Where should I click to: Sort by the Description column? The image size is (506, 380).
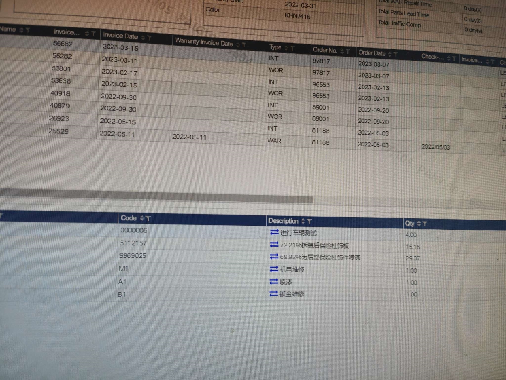(x=303, y=221)
